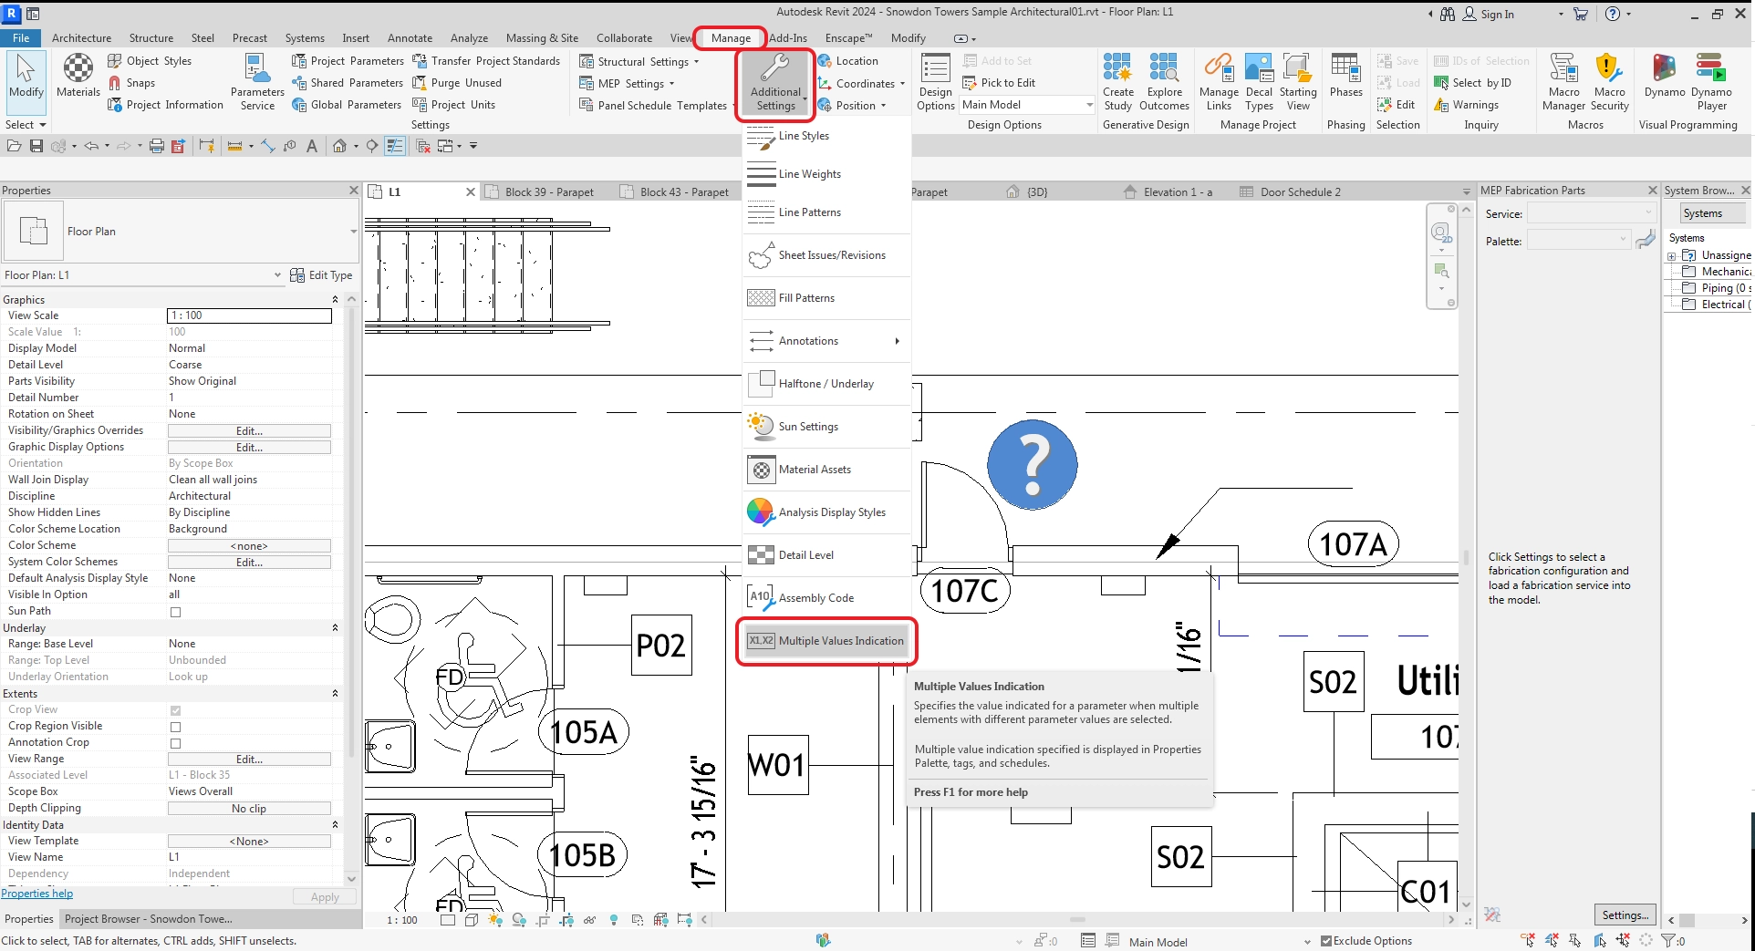Toggle the Exclude Options checkbox

[1326, 941]
